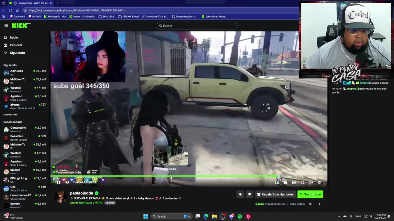Image resolution: width=394 pixels, height=221 pixels.
Task: Follow paolaojedda with the heart button
Action: [x=250, y=194]
